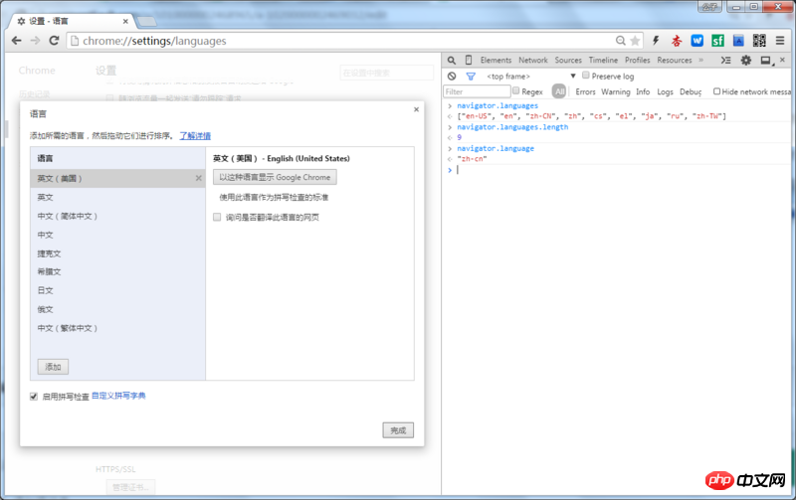796x500 pixels.
Task: Toggle the console filter funnel icon
Action: point(471,77)
